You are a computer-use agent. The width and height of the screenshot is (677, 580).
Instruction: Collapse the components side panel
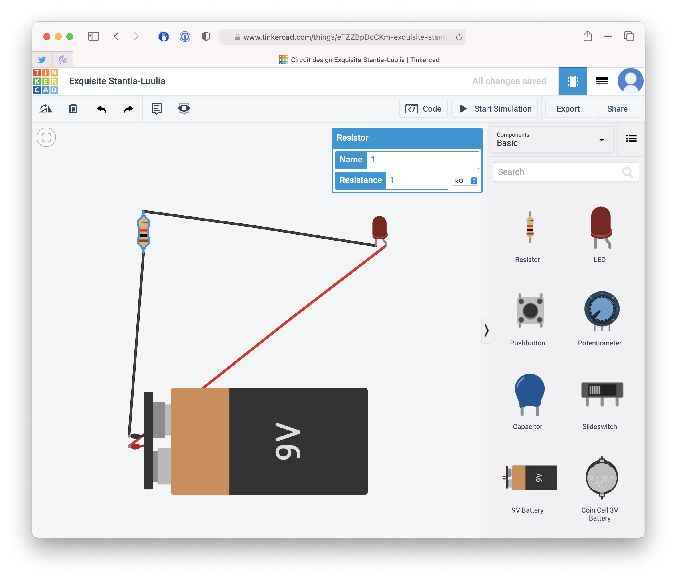[x=486, y=330]
